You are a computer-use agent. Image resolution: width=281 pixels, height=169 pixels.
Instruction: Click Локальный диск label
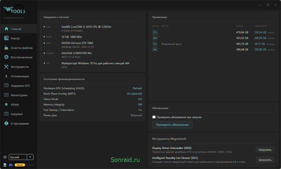171,44
